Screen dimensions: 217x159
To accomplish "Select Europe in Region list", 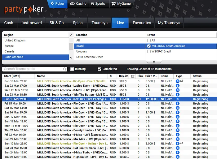I will [x=36, y=46].
